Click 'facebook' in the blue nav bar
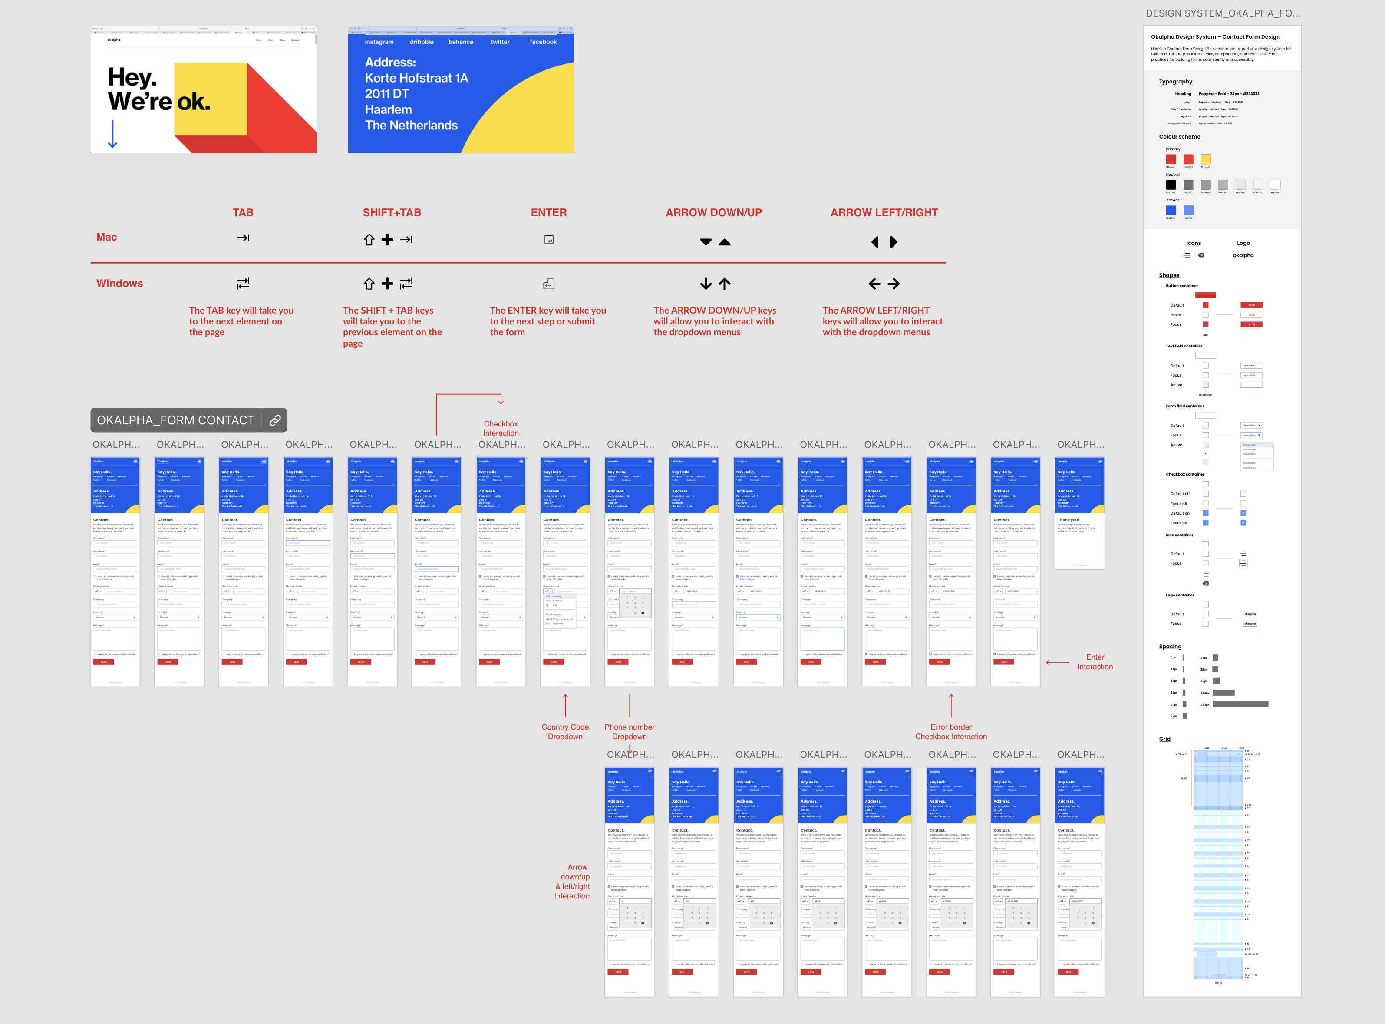 click(x=543, y=42)
